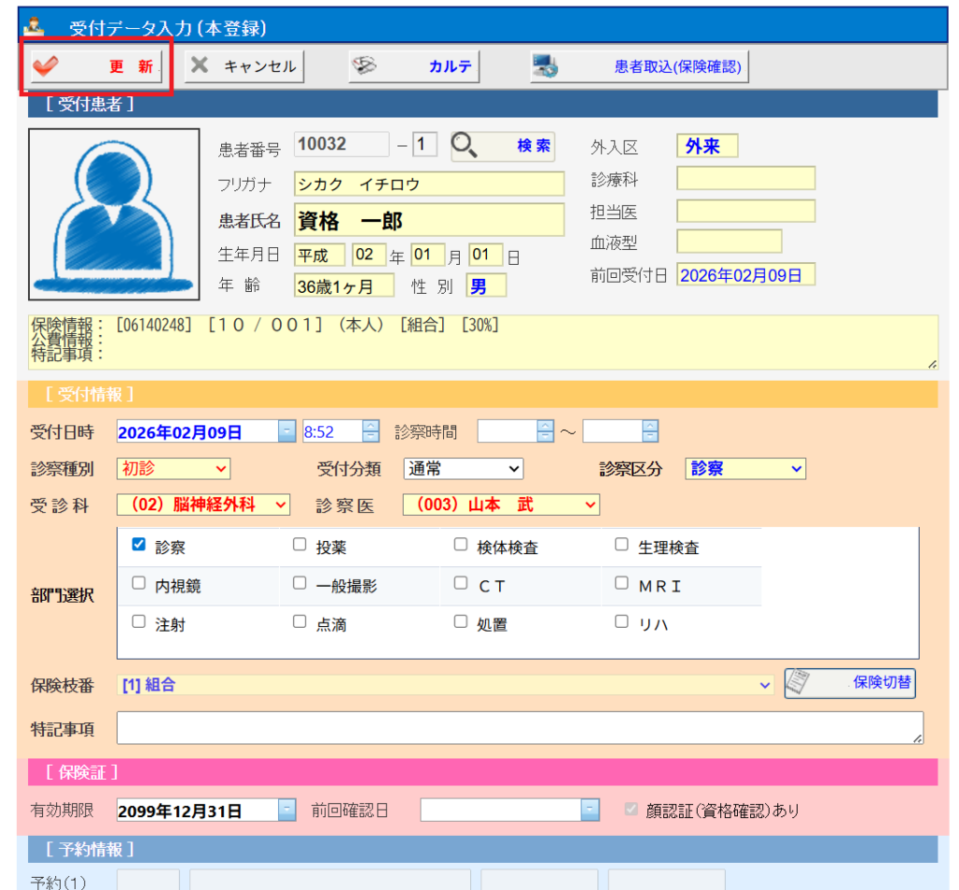Uncheck the 診察 department checkbox
The width and height of the screenshot is (959, 890).
(x=139, y=545)
